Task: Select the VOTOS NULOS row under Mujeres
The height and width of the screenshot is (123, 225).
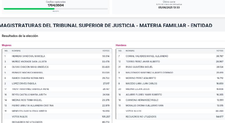Action: pos(57,117)
